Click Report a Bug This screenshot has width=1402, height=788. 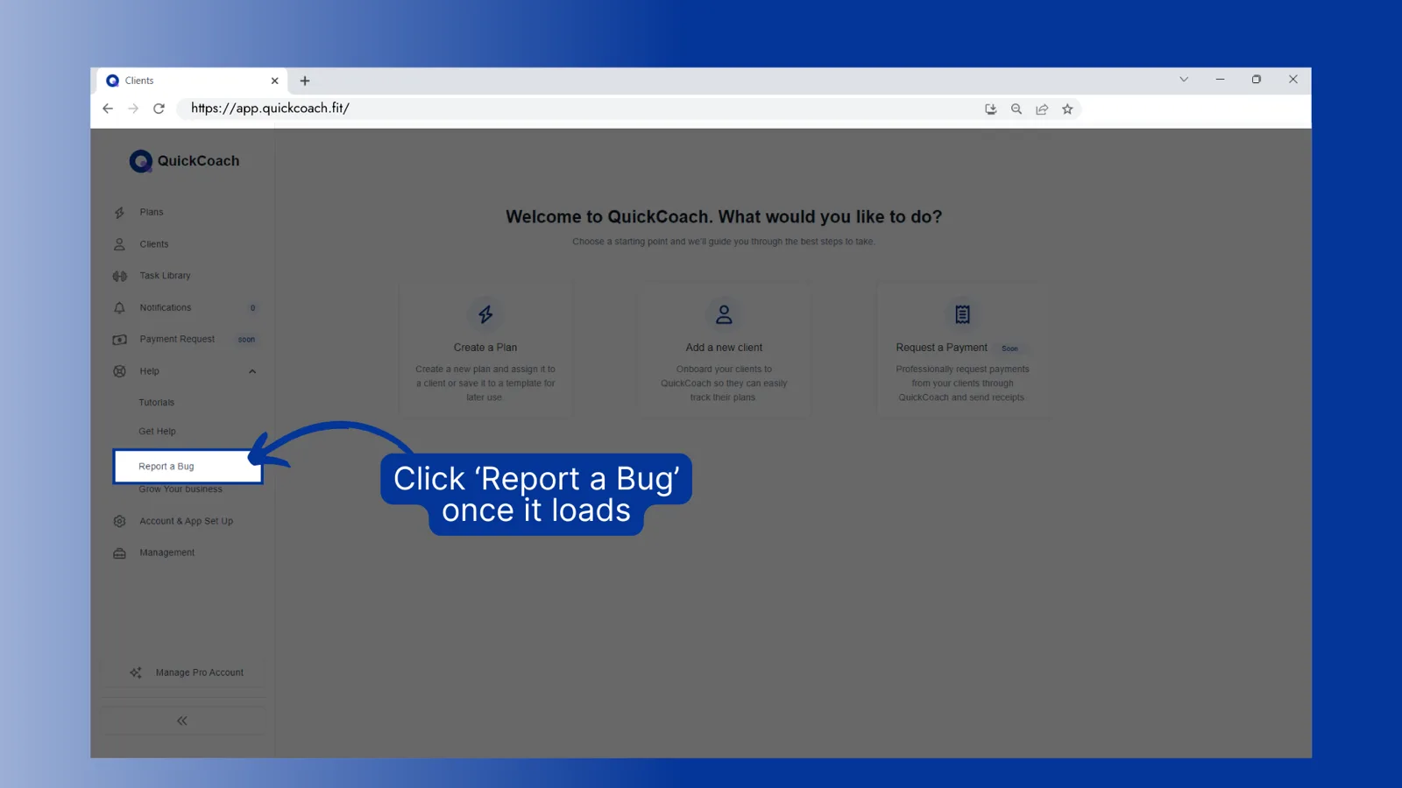coord(188,467)
